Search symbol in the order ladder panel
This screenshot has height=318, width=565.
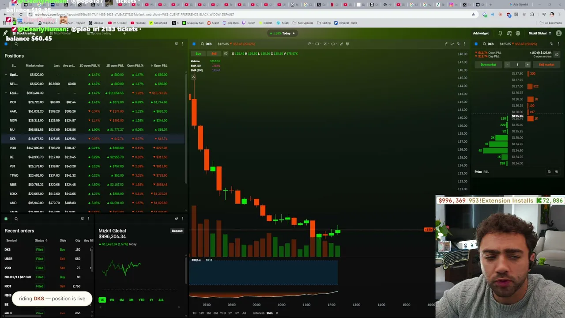[484, 44]
